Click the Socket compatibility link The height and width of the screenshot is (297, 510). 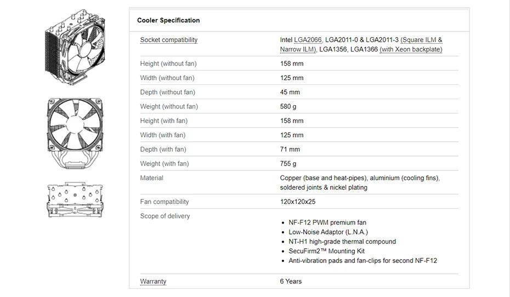pos(169,40)
